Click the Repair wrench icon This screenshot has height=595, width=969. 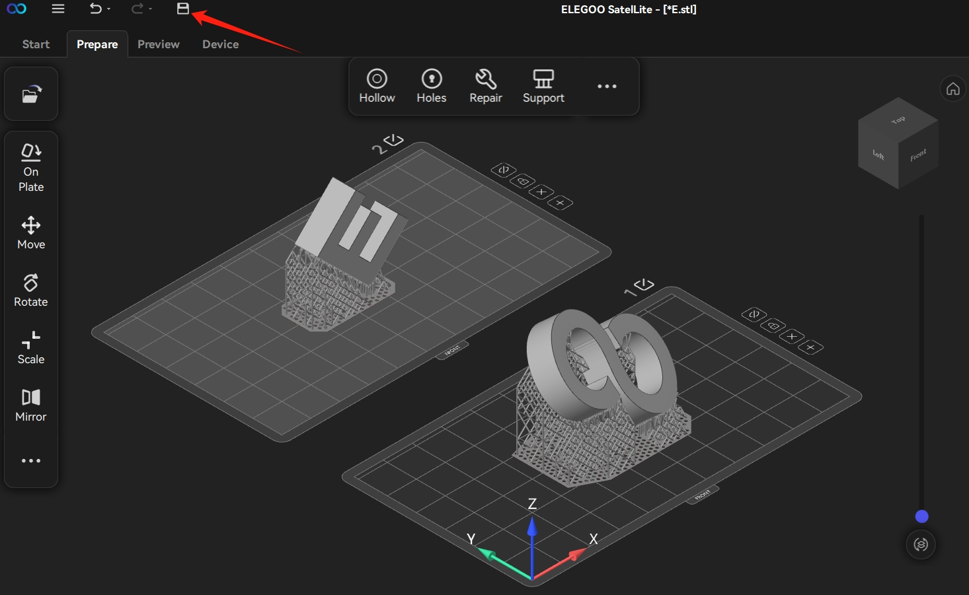pyautogui.click(x=485, y=87)
